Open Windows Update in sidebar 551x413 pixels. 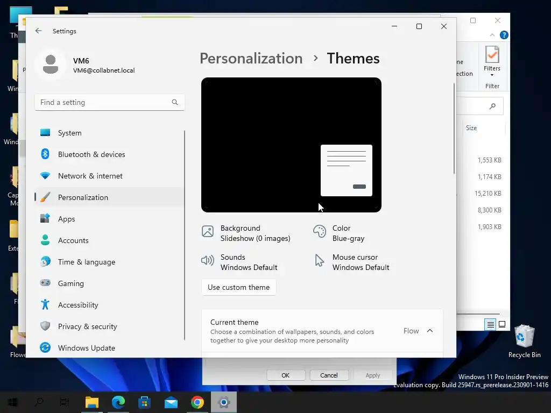pyautogui.click(x=109, y=348)
